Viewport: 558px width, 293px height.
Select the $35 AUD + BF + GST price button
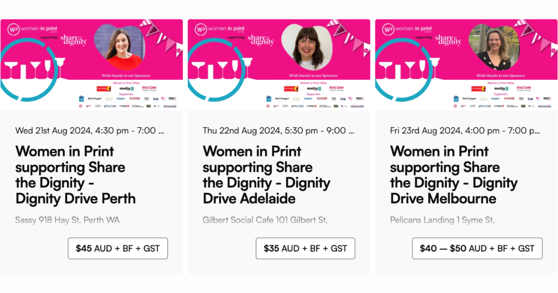click(x=305, y=248)
